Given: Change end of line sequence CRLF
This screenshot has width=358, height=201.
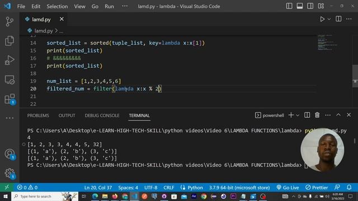Looking at the screenshot, I should 169,188.
